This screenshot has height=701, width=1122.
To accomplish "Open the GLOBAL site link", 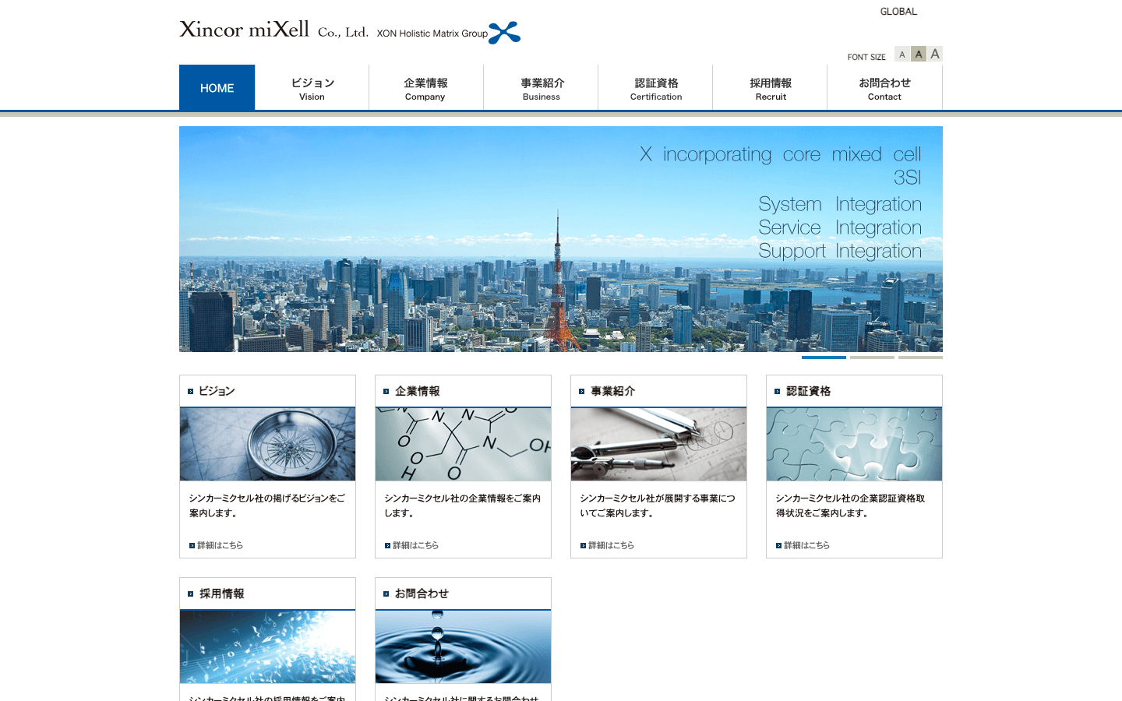I will [898, 12].
